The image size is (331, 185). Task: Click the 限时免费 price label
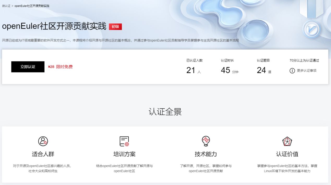[x=64, y=67]
